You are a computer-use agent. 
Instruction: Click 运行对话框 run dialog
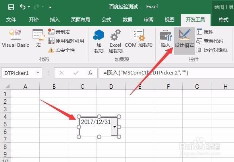212,50
